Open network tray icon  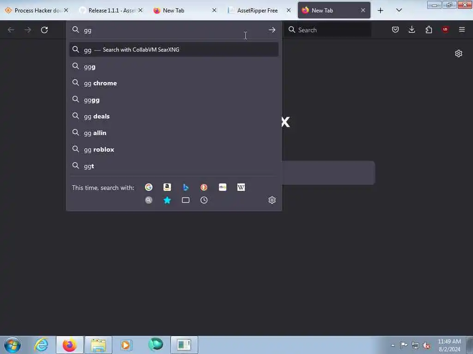click(415, 345)
